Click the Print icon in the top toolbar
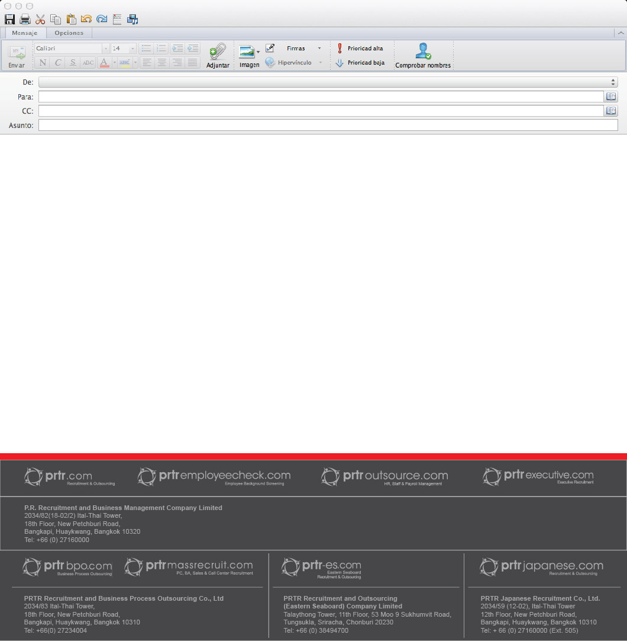Image resolution: width=627 pixels, height=641 pixels. (x=25, y=20)
